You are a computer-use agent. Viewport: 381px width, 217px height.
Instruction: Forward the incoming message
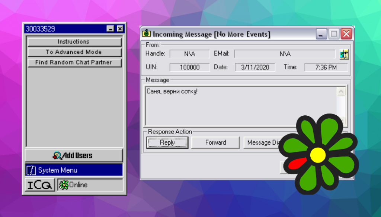(x=215, y=142)
